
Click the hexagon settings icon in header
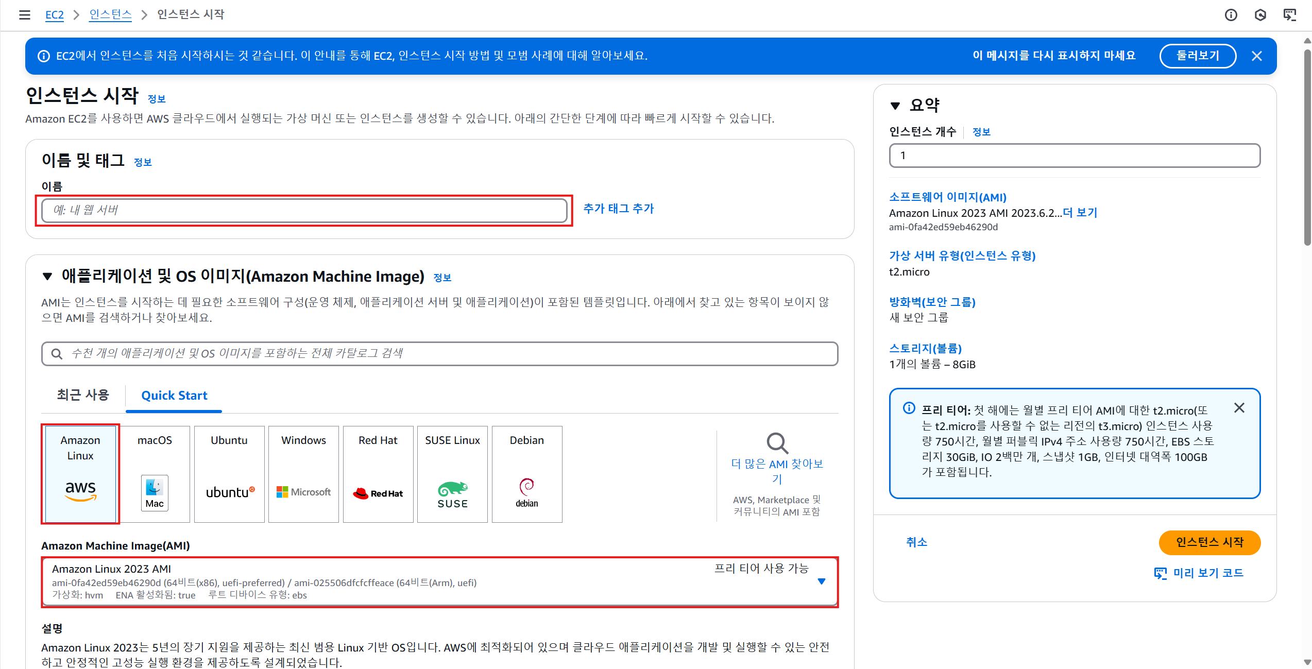point(1260,15)
